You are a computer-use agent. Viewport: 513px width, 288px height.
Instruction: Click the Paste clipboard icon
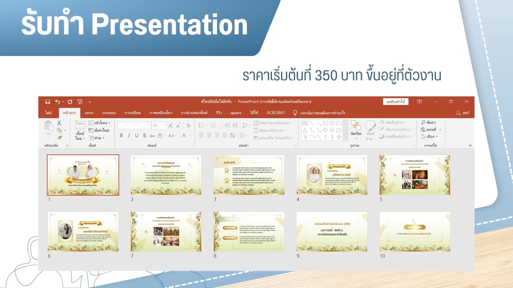(49, 126)
